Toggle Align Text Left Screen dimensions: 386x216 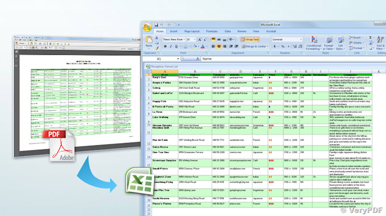pyautogui.click(x=213, y=46)
